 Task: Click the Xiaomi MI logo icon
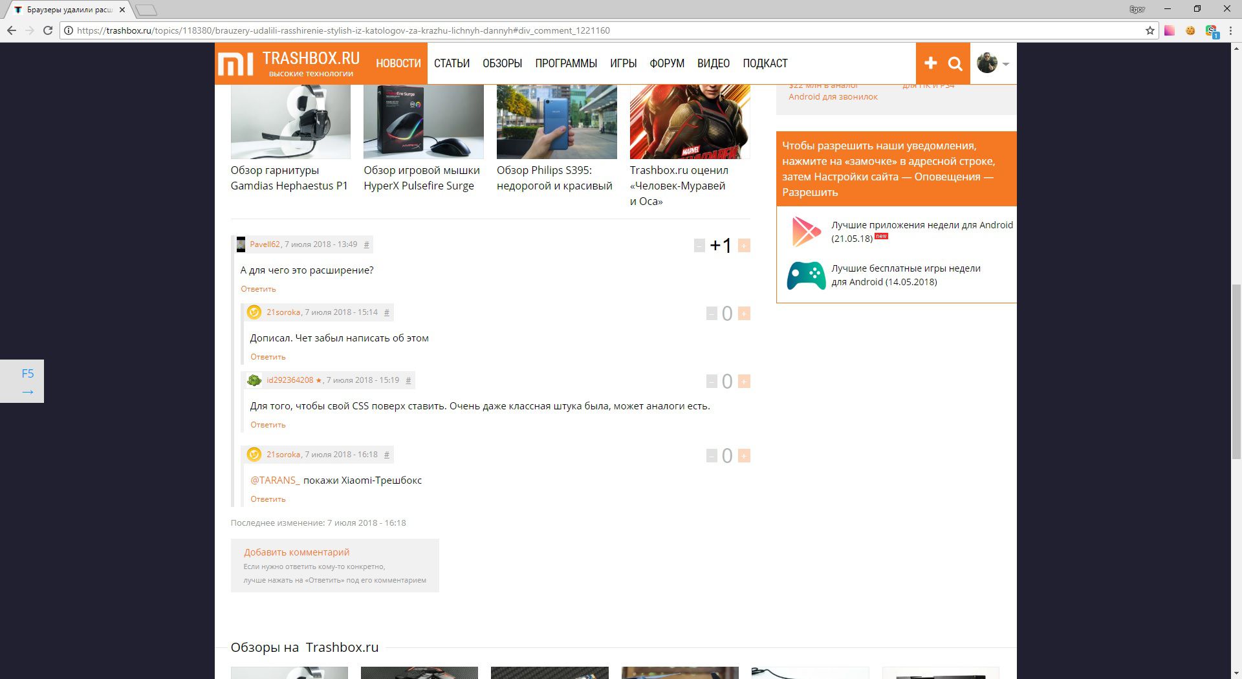click(x=235, y=64)
